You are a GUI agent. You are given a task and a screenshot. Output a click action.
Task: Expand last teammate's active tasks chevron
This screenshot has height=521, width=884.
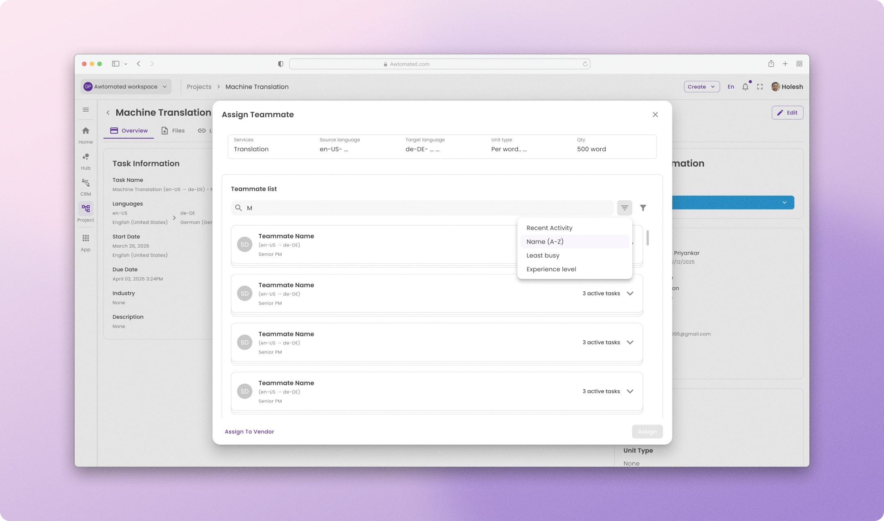630,391
